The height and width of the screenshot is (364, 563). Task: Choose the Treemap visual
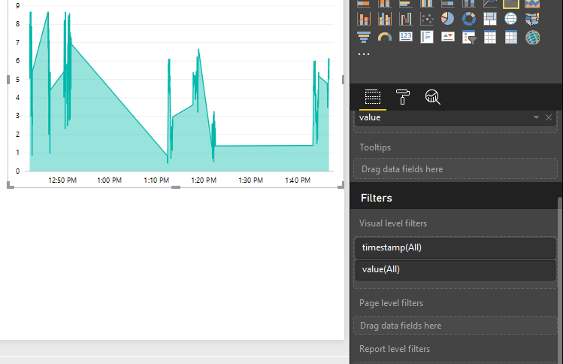pos(490,19)
